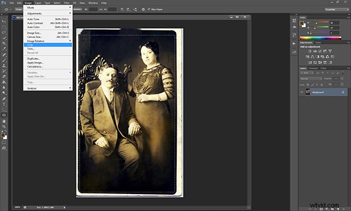The width and height of the screenshot is (351, 211).
Task: Expand the Mode submenu
Action: point(48,8)
